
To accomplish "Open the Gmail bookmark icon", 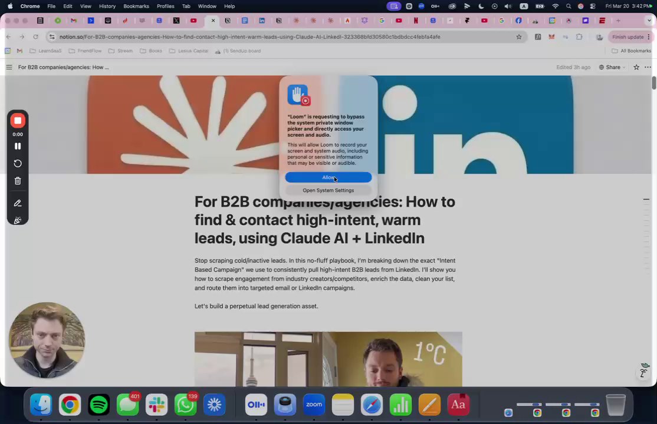I will click(19, 51).
